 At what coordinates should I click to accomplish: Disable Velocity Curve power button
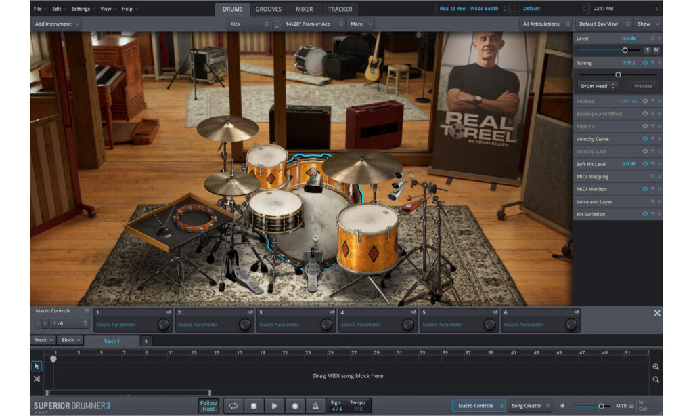[x=645, y=138]
